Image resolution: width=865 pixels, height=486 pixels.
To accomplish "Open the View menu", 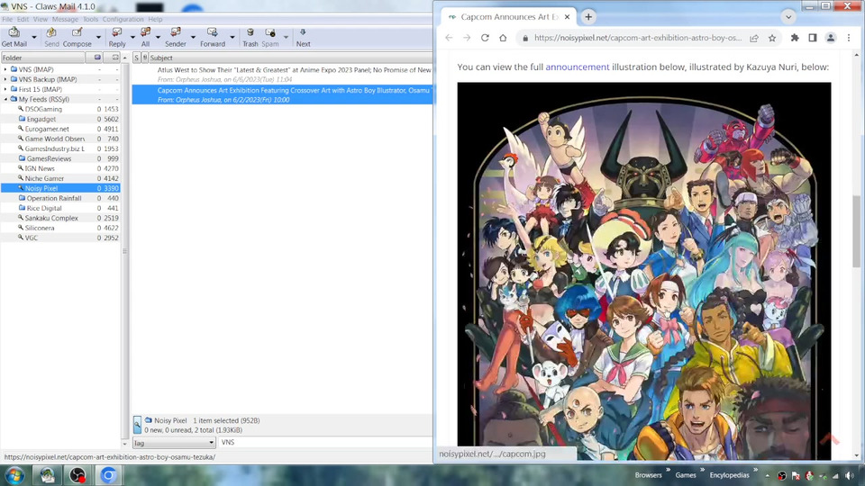I will pos(41,19).
